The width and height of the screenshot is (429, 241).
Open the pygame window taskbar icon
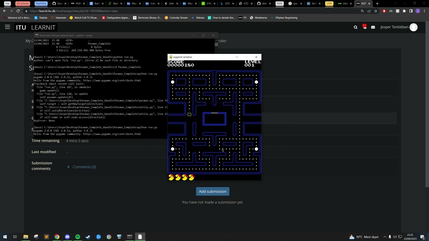pyautogui.click(x=140, y=237)
